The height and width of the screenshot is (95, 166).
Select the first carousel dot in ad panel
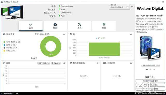pos(147,69)
